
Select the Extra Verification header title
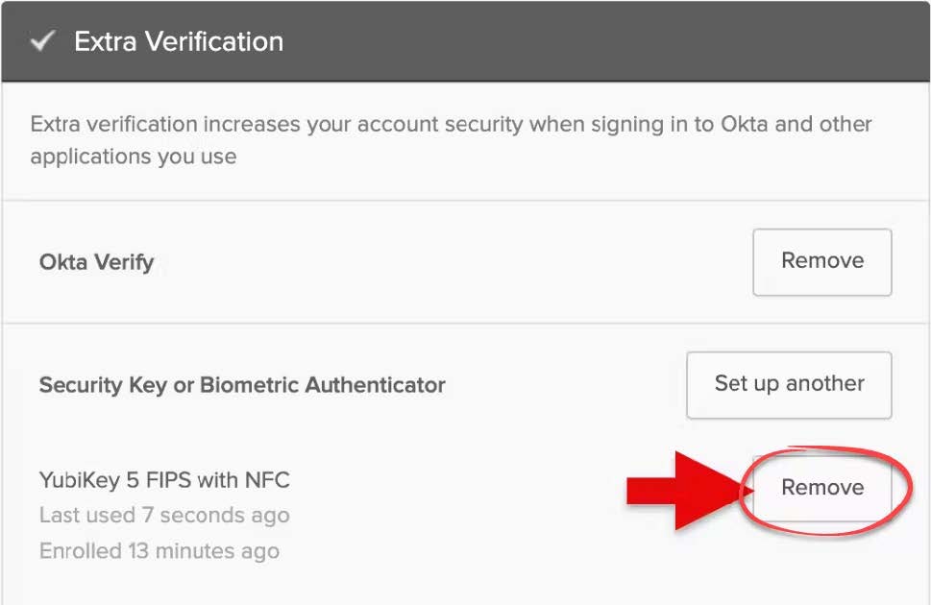point(179,42)
